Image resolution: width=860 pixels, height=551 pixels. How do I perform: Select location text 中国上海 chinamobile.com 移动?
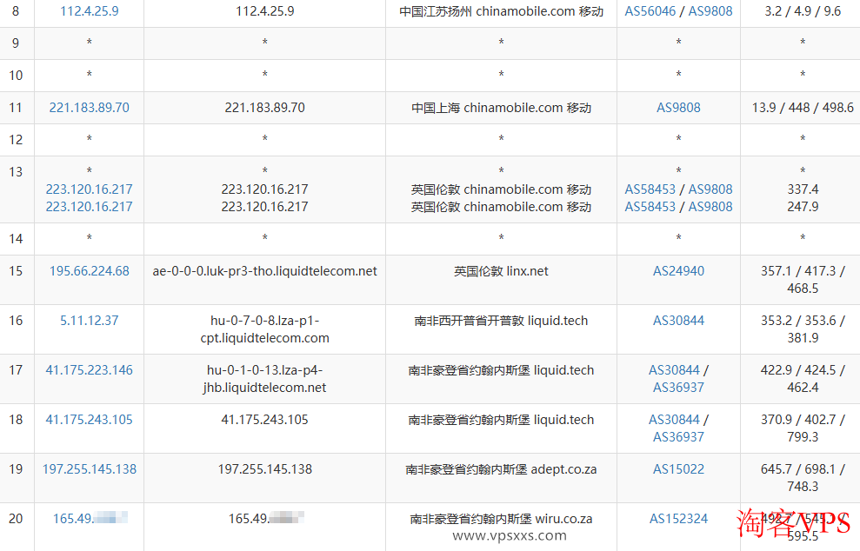(501, 108)
